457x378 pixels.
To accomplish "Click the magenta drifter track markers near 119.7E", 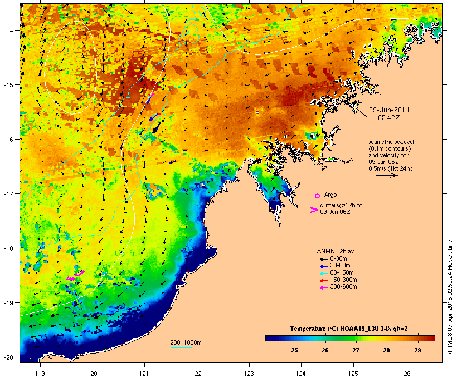I will 76,276.
